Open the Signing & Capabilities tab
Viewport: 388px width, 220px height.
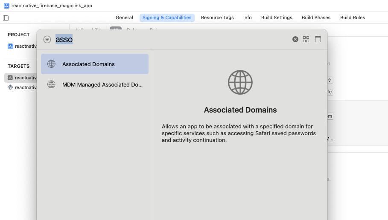pos(167,17)
